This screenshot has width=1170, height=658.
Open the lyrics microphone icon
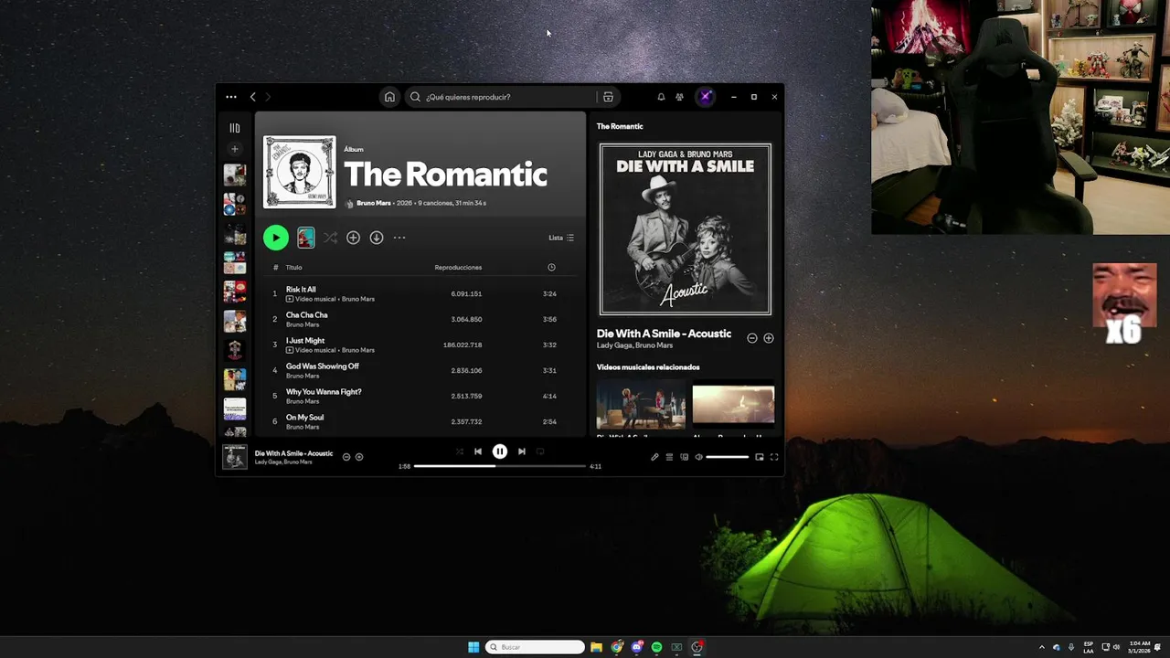pyautogui.click(x=654, y=457)
